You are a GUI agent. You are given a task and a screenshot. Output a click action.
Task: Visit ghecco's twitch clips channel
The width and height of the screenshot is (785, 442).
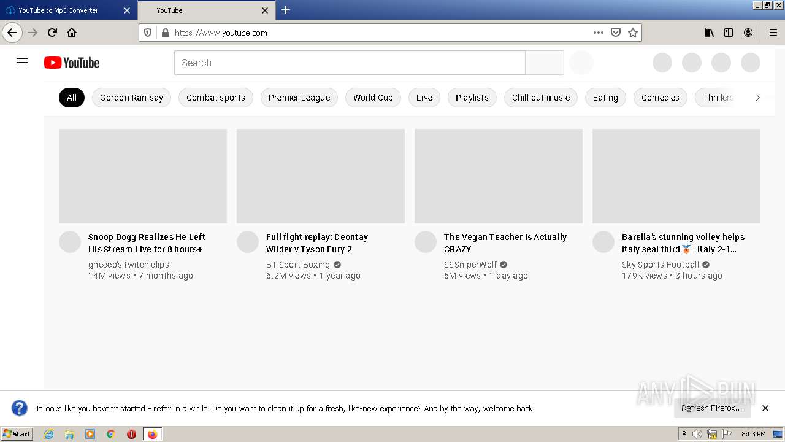click(x=129, y=265)
